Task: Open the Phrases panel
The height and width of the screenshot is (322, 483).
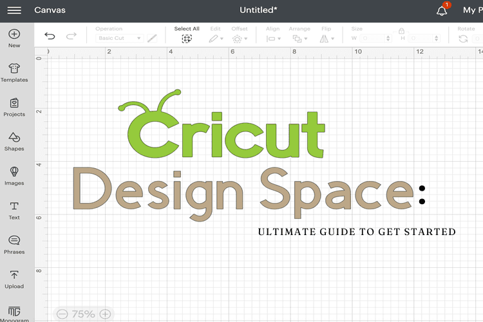Action: [x=14, y=244]
